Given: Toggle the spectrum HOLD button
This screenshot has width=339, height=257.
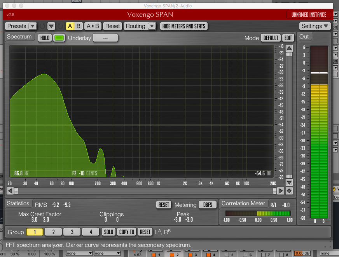Looking at the screenshot, I should coord(45,38).
